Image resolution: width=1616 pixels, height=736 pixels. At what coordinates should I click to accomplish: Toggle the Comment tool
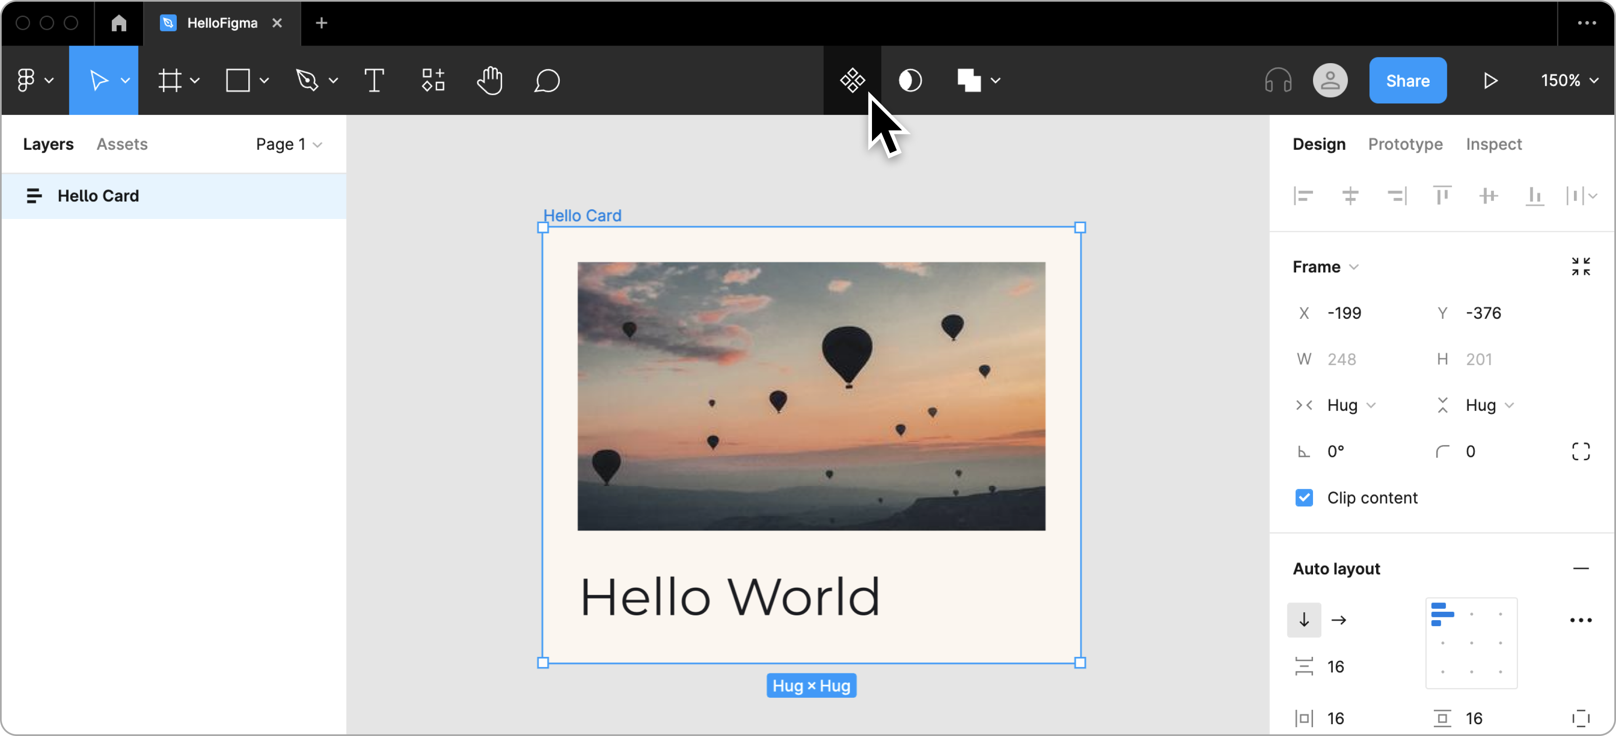pyautogui.click(x=547, y=80)
